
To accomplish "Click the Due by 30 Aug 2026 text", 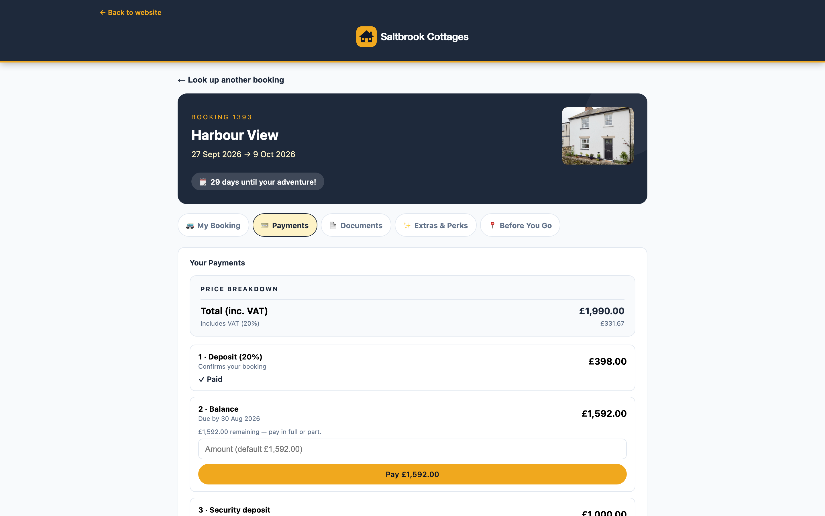I will 229,419.
